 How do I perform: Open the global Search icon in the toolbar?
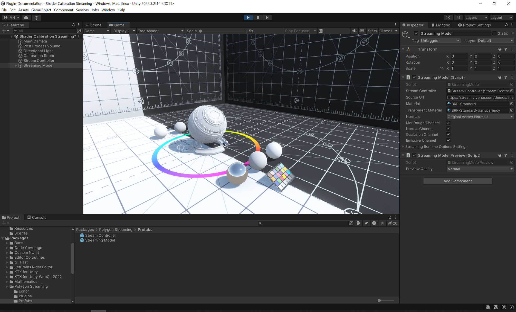pos(458,17)
